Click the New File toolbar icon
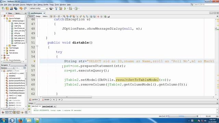Viewport: 219px width, 123px height. point(3,9)
